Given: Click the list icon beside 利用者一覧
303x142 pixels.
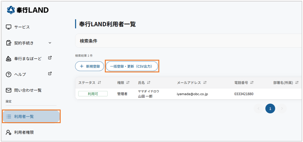Looking at the screenshot, I should [8, 116].
